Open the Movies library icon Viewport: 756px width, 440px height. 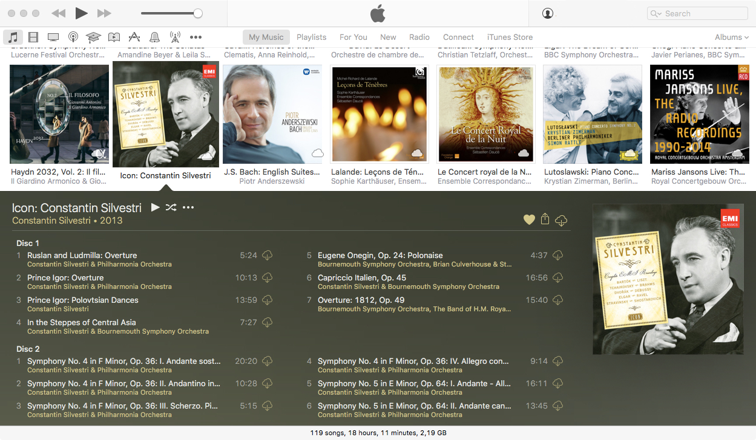tap(33, 37)
